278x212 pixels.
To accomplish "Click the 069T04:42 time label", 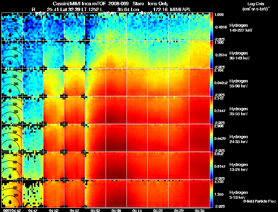I will click(12, 210).
